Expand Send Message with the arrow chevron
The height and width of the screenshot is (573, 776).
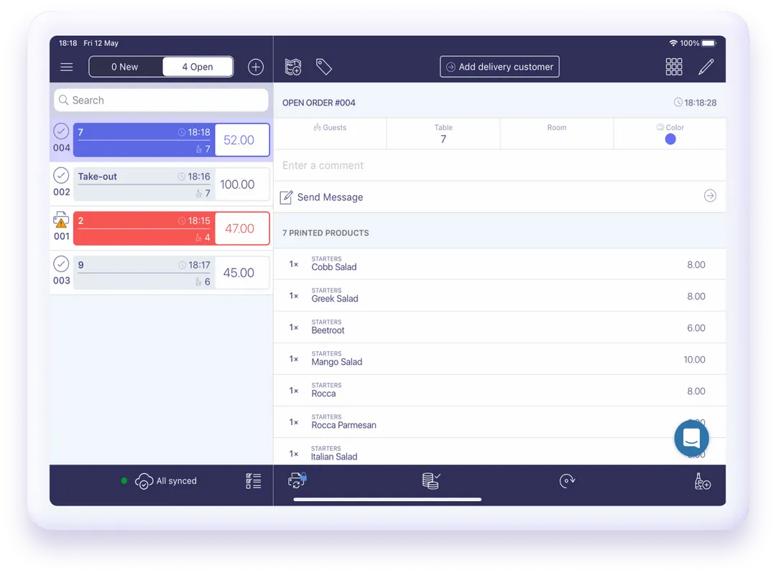click(710, 196)
